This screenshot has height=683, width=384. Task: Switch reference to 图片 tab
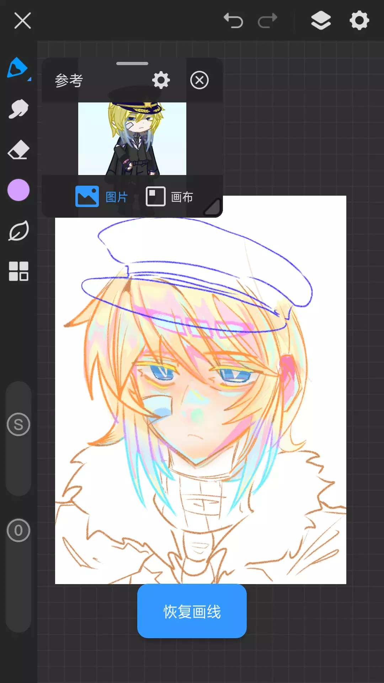click(x=102, y=197)
